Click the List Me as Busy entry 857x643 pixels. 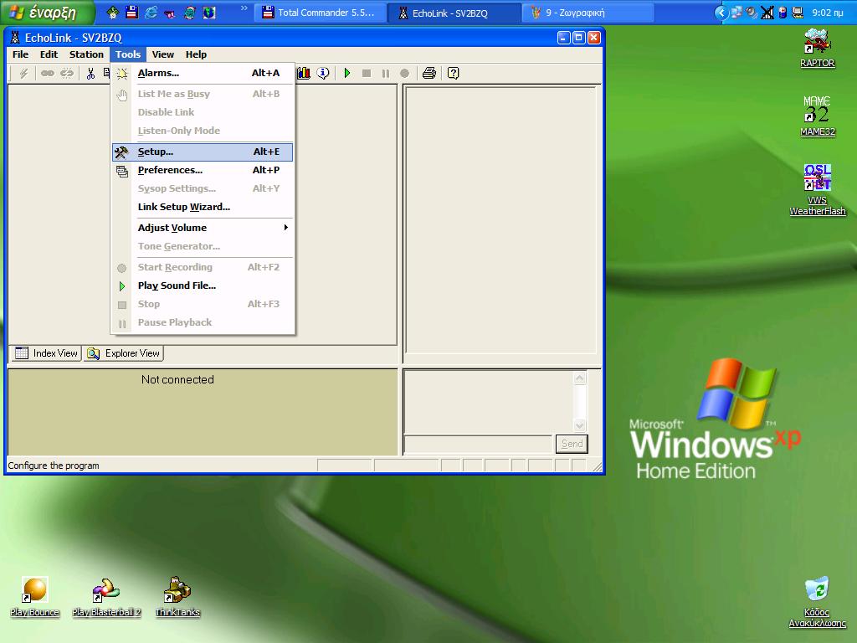click(203, 94)
